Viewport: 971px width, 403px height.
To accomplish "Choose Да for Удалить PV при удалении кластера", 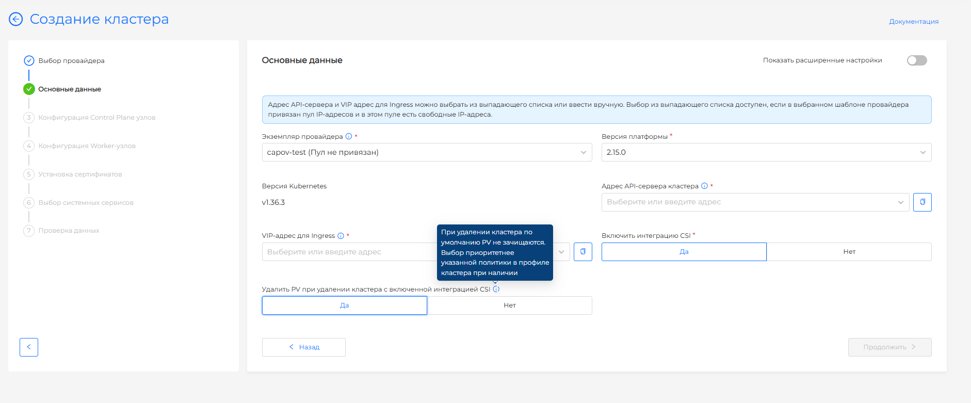I will pos(345,305).
